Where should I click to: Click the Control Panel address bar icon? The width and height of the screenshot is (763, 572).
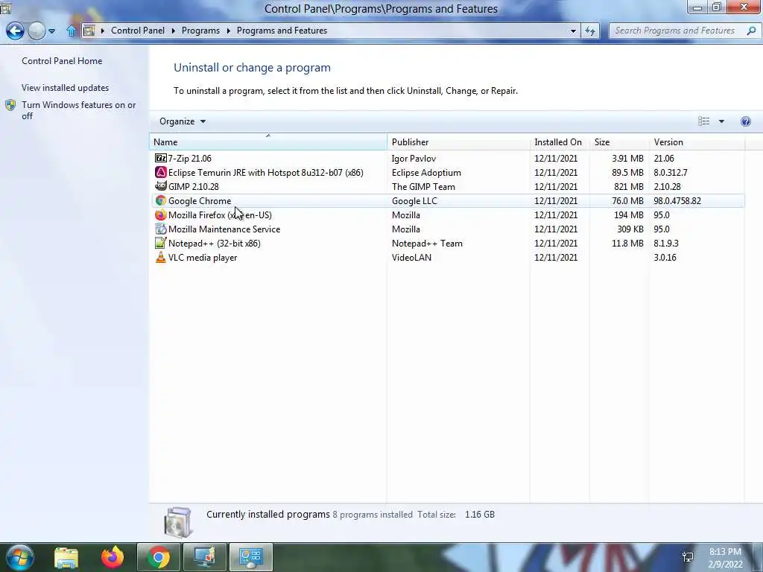click(89, 31)
